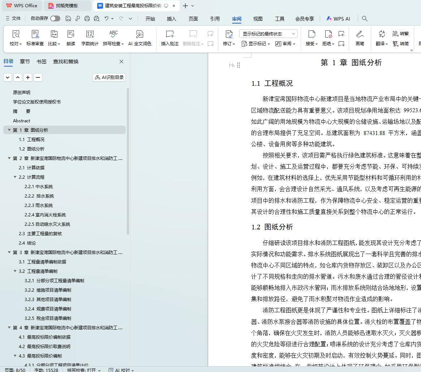Switch to the 视图 ribbon tab
421x372 pixels.
(x=258, y=19)
